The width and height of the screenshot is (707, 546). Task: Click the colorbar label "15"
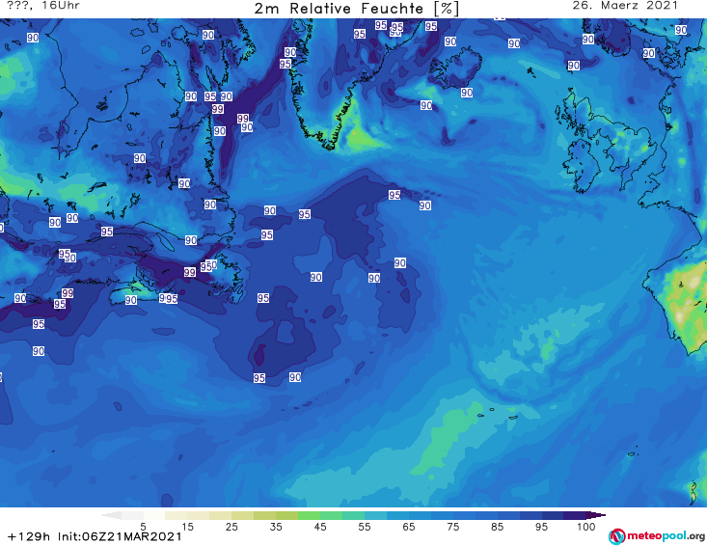(x=187, y=527)
